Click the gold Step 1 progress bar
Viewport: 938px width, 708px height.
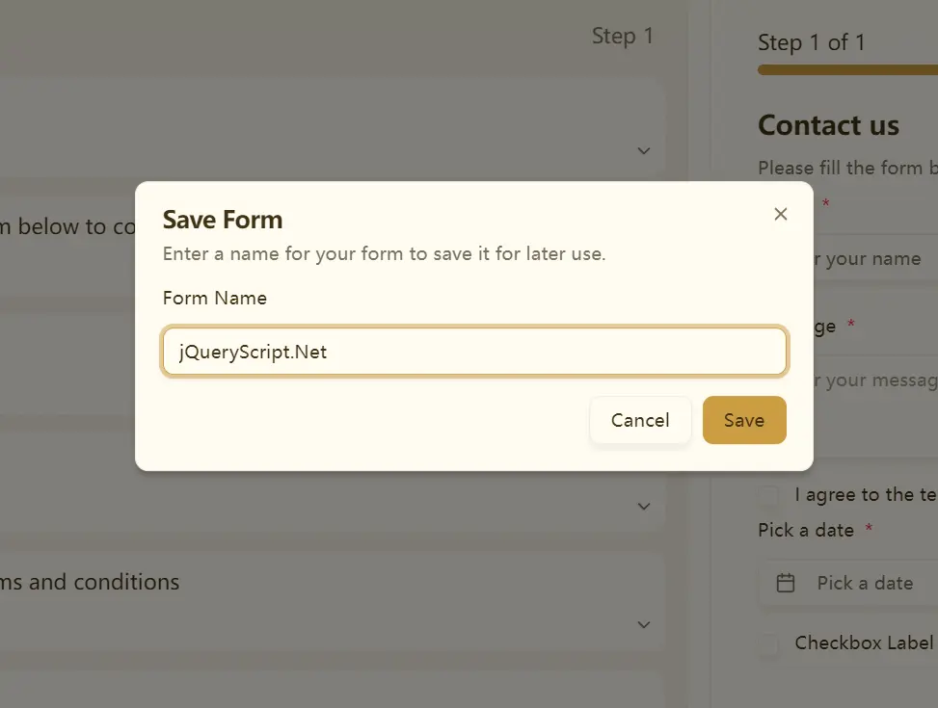[x=846, y=69]
